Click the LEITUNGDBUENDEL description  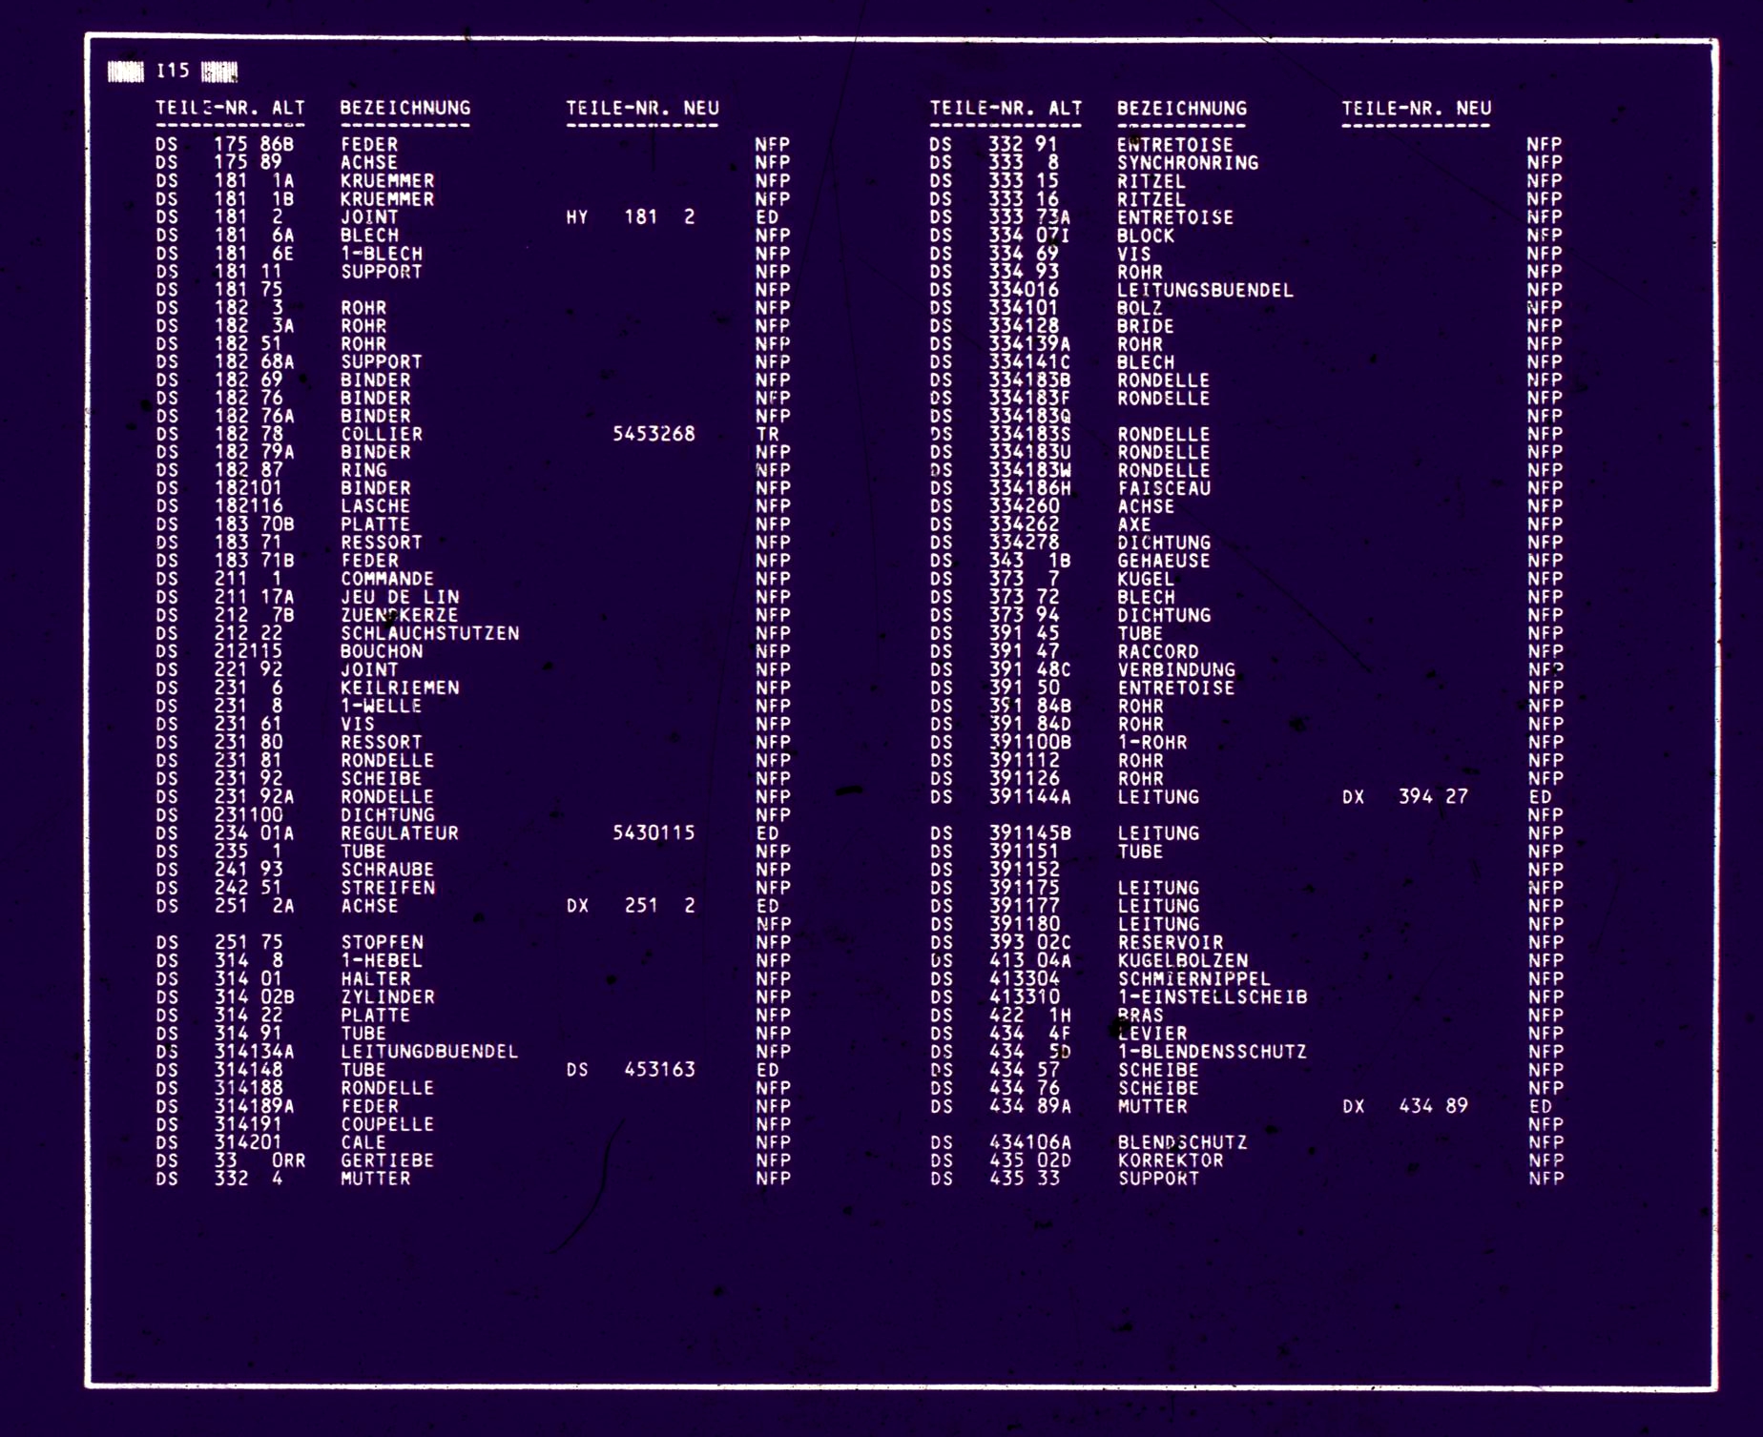point(429,1052)
